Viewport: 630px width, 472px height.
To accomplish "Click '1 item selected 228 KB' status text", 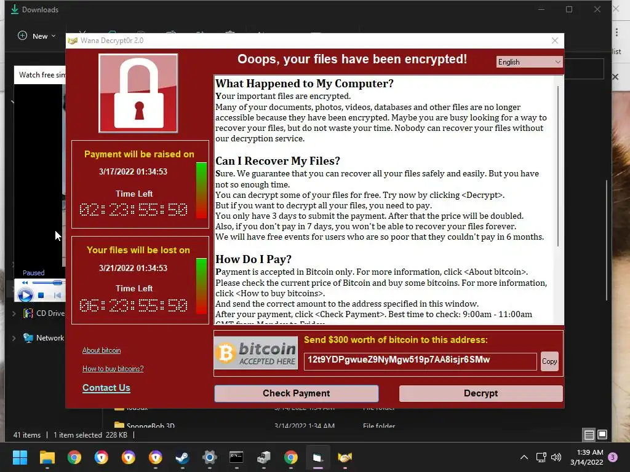I will [90, 435].
